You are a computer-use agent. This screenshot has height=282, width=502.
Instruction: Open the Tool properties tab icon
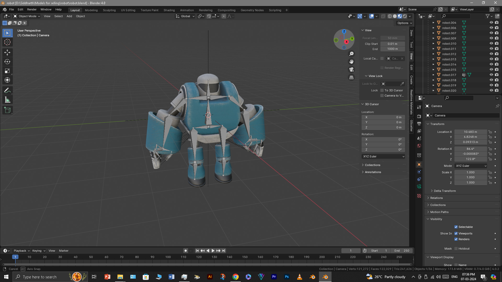tap(419, 107)
